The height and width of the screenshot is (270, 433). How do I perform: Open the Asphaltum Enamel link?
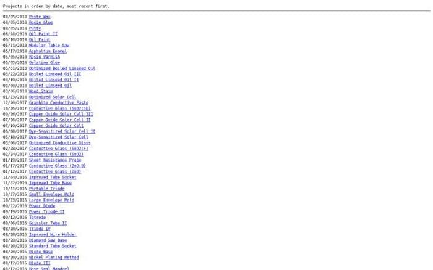pyautogui.click(x=48, y=51)
